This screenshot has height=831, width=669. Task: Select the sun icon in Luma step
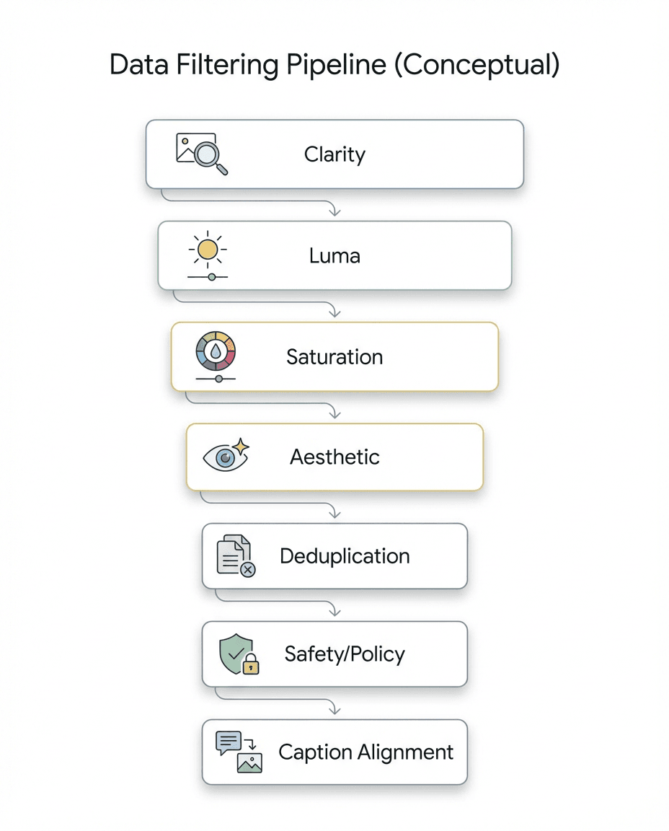[208, 250]
